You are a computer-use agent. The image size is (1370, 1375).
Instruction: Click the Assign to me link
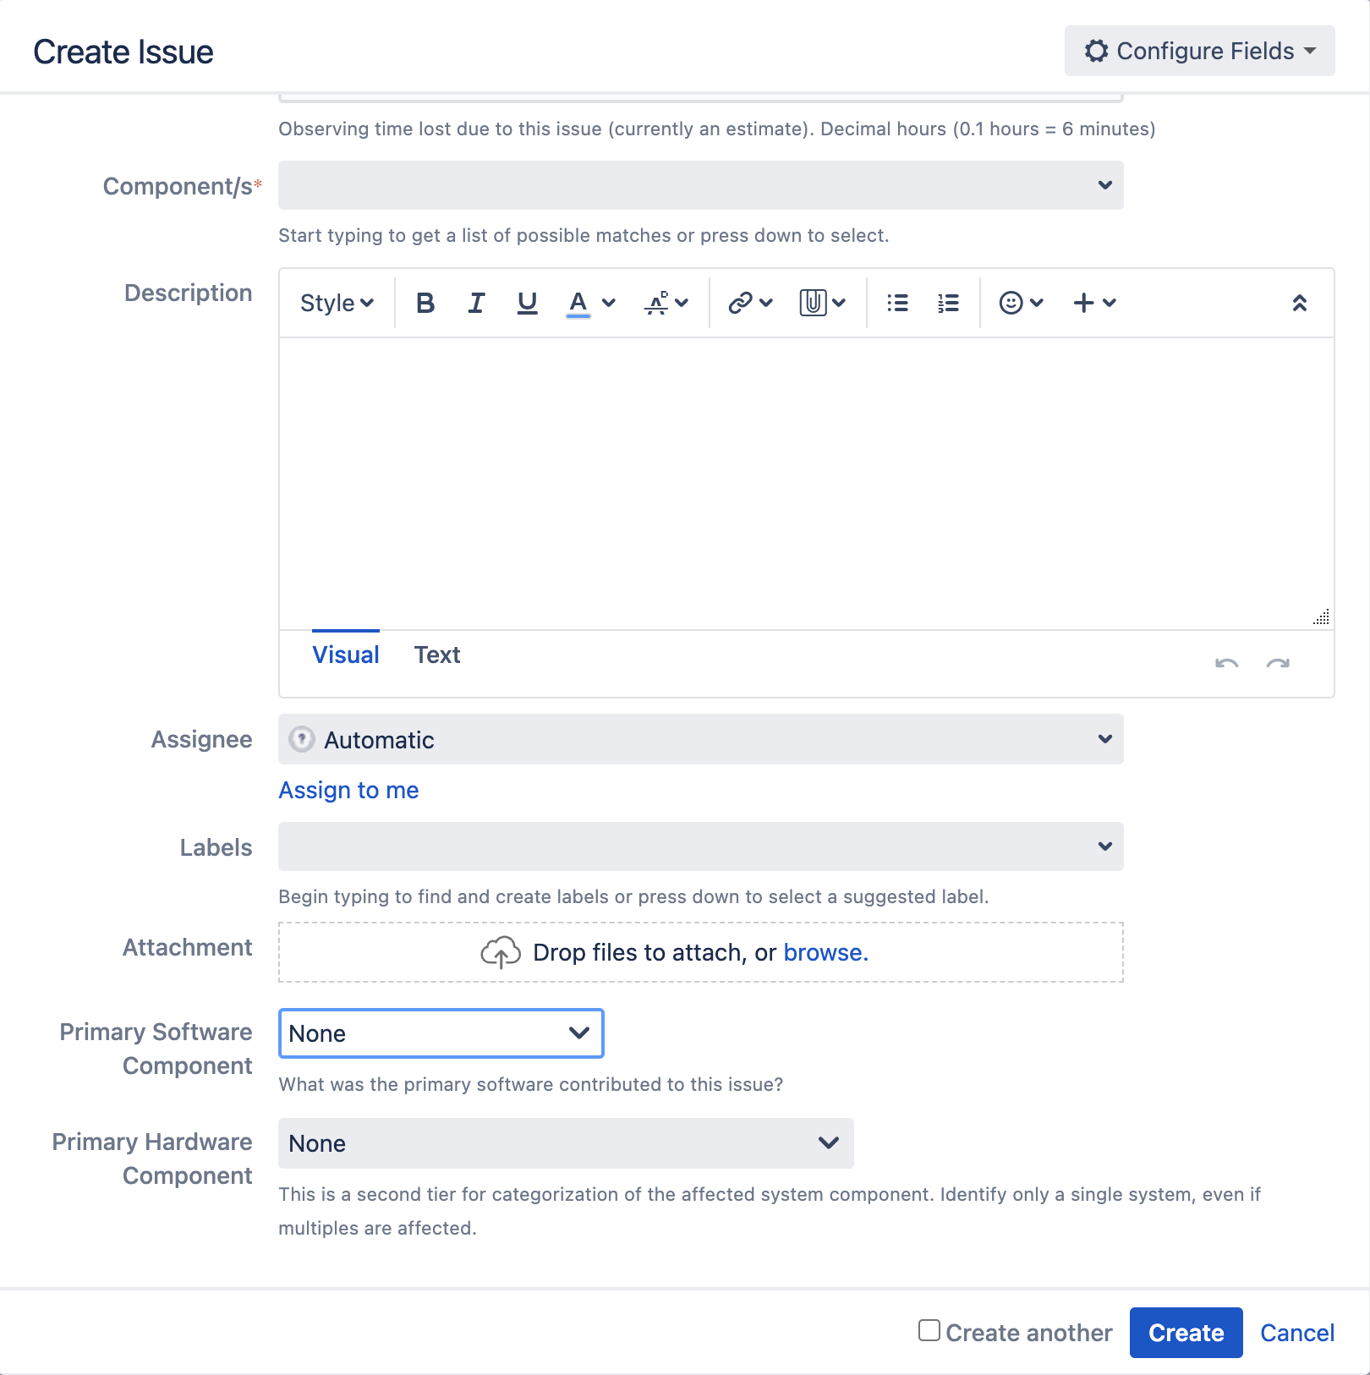(x=348, y=791)
